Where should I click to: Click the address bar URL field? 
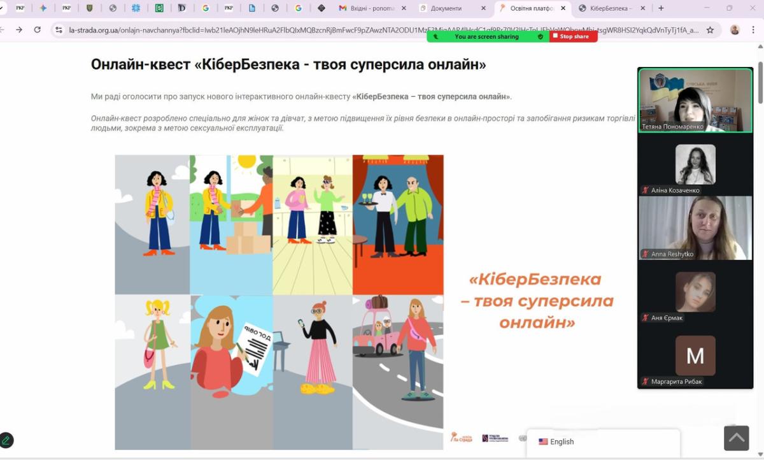tap(382, 30)
